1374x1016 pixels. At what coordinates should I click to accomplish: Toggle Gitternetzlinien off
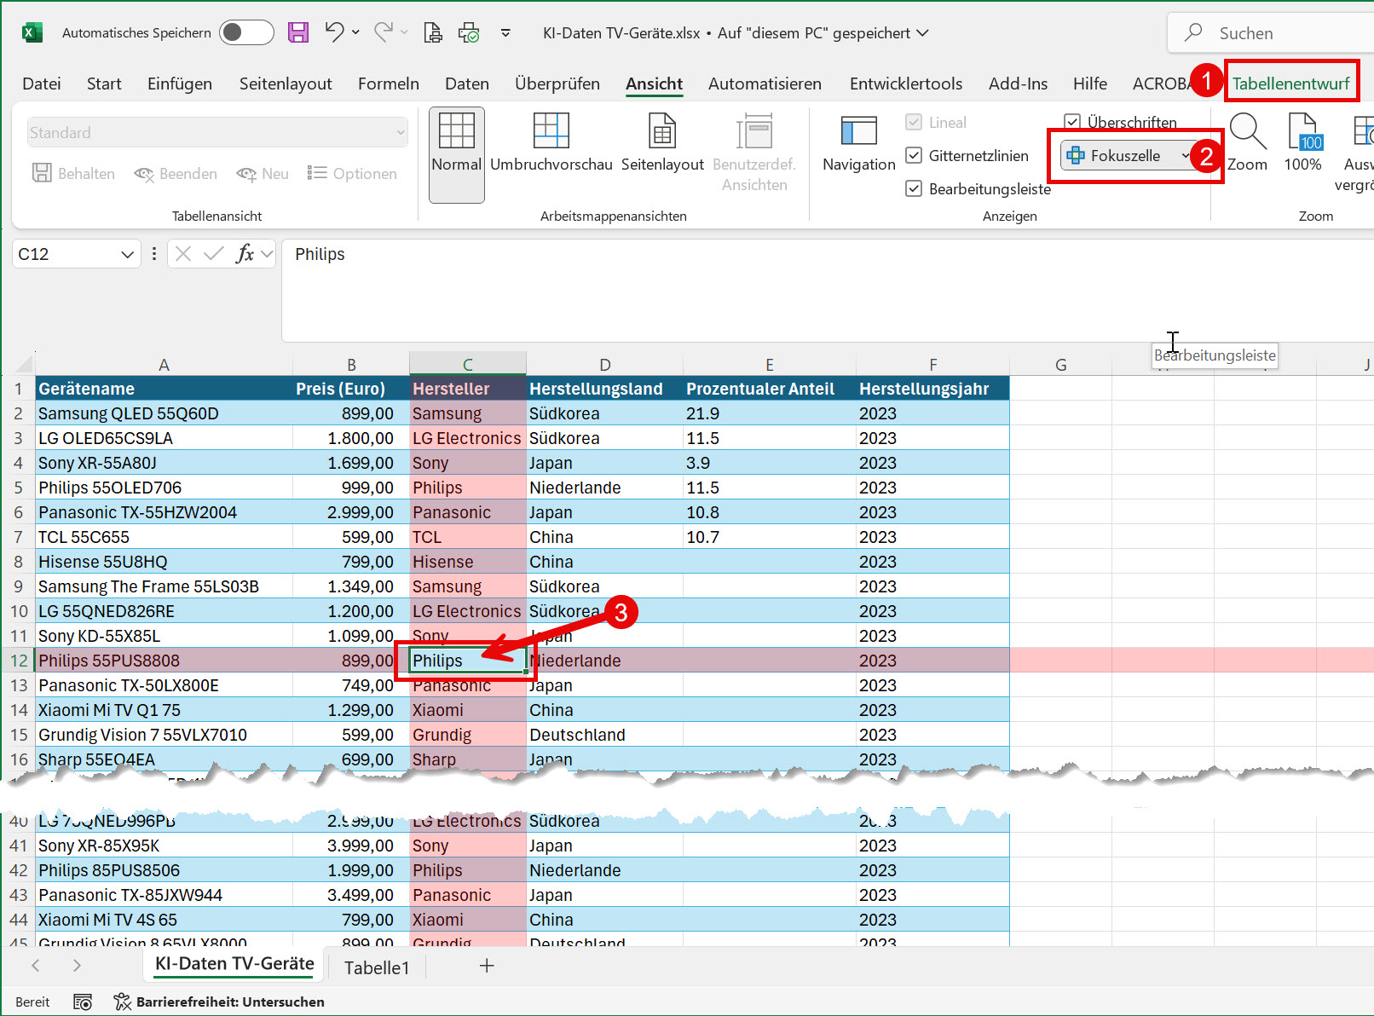pos(914,155)
